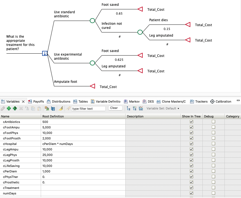
Task: Click the minimize panel dash button
Action: [x=238, y=100]
